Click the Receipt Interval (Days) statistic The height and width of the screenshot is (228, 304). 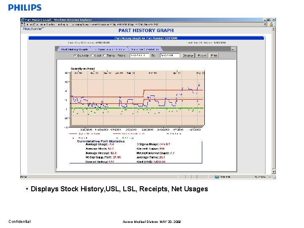coord(155,153)
